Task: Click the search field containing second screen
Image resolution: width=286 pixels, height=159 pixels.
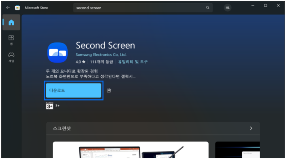Action: (143, 8)
